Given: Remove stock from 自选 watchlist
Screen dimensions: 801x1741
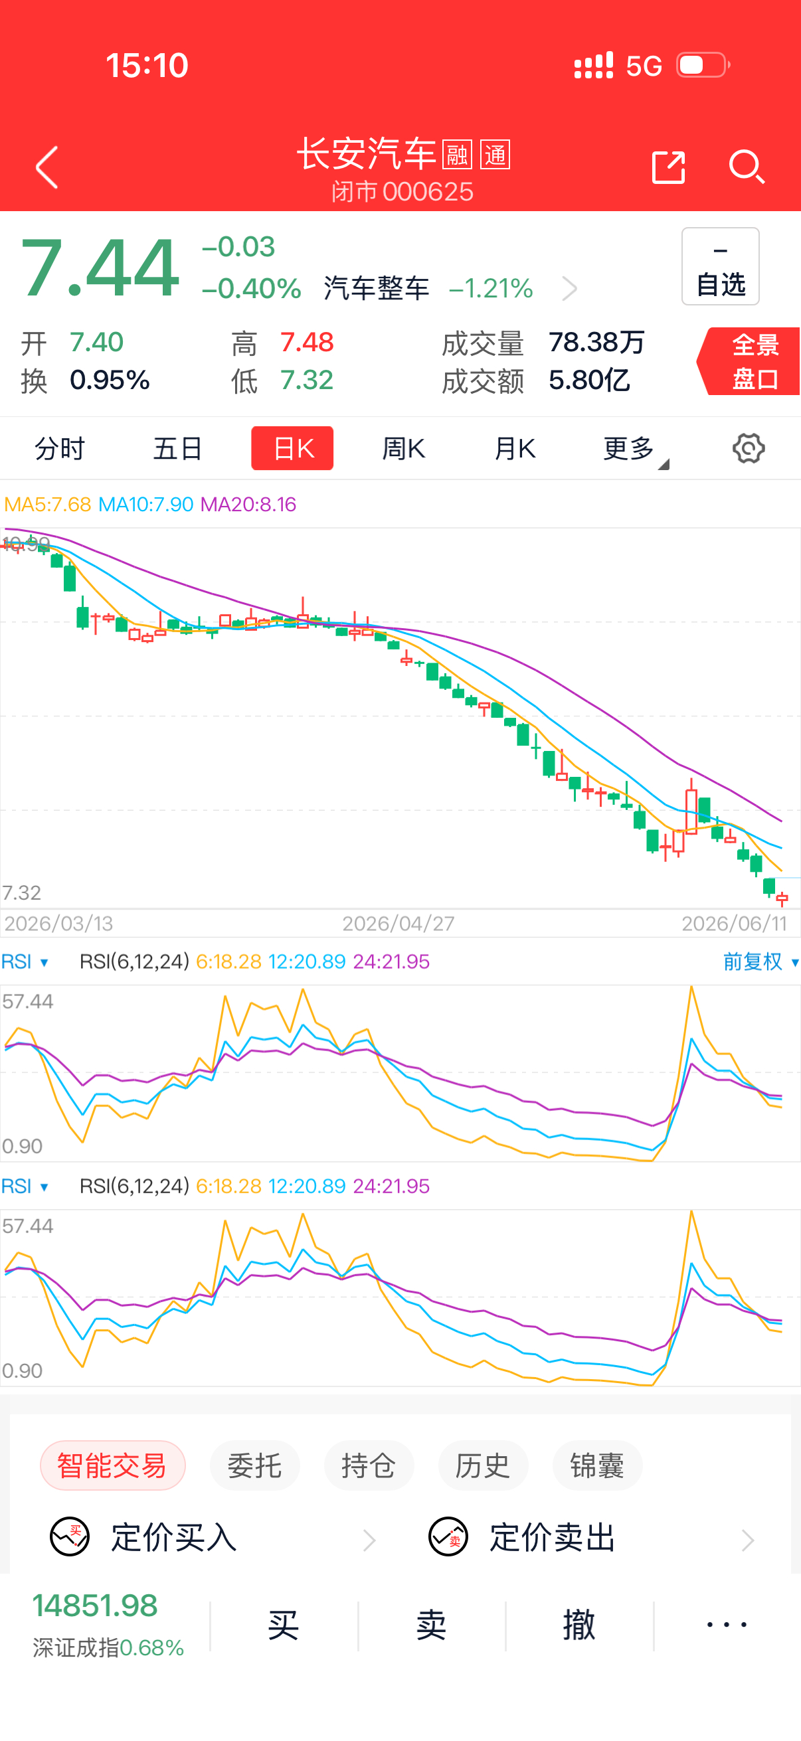Looking at the screenshot, I should point(720,266).
